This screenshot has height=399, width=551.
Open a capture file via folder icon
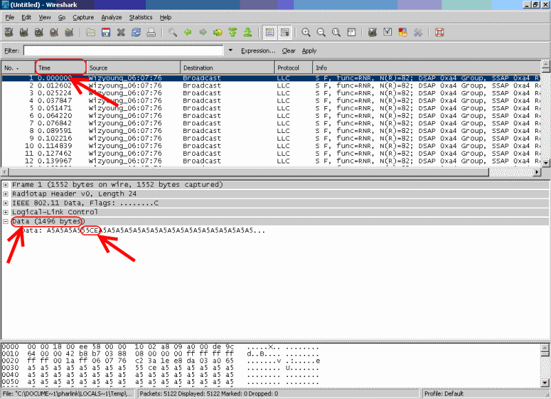click(x=91, y=32)
